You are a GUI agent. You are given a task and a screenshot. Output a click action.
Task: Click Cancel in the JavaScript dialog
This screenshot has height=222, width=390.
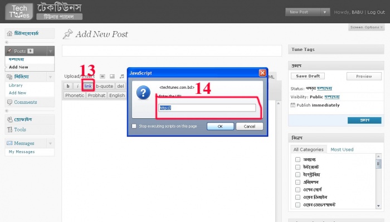pyautogui.click(x=250, y=127)
